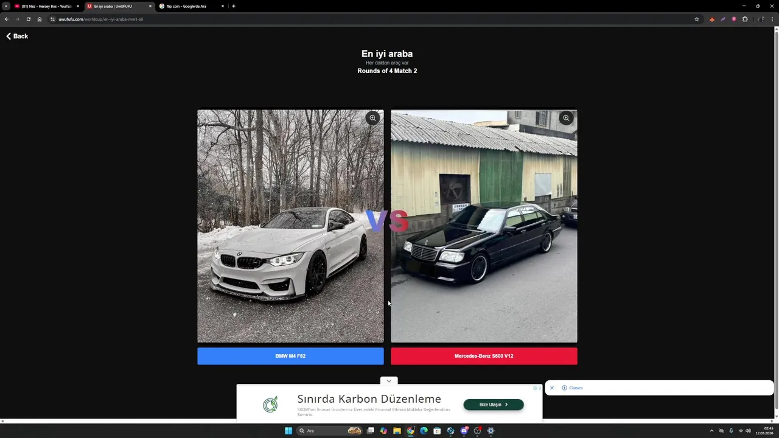Image resolution: width=779 pixels, height=438 pixels.
Task: Choose the Mercedes-Benz S600 V12 red button
Action: [484, 356]
